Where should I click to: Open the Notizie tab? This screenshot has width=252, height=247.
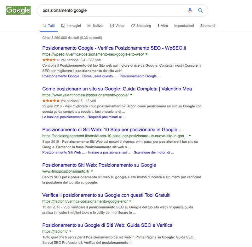tap(95, 26)
